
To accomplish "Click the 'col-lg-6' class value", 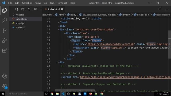I will click(x=91, y=37).
